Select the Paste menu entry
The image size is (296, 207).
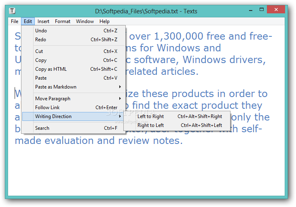coord(74,78)
